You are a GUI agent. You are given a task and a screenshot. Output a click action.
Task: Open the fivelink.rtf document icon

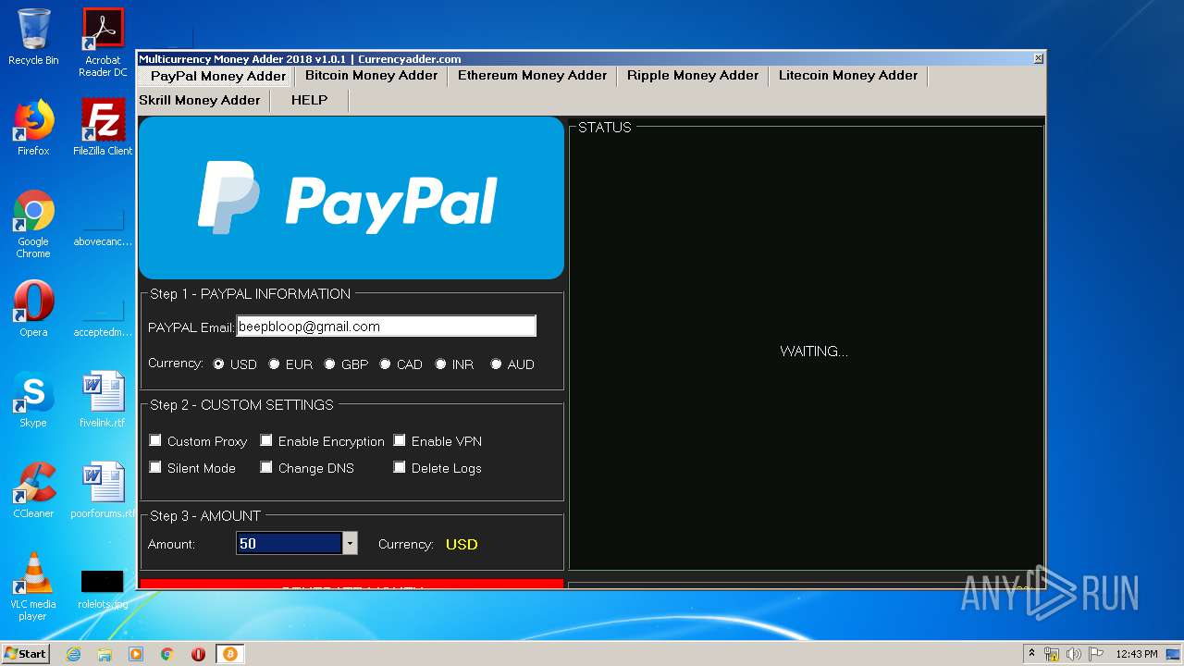coord(103,400)
